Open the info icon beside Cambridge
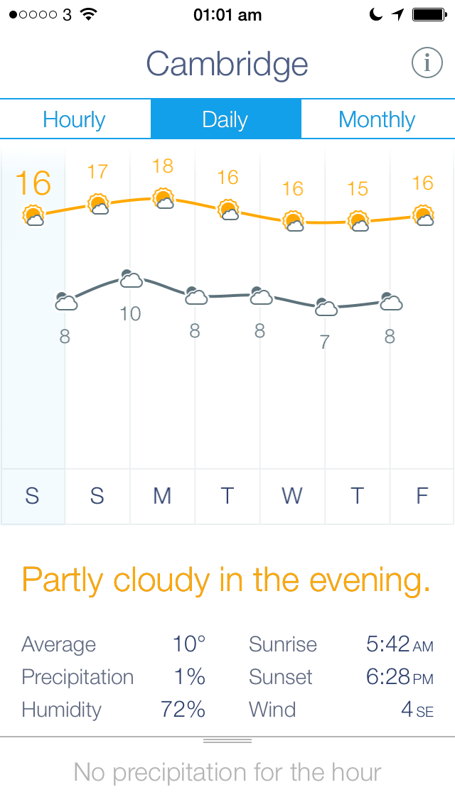Screen dimensions: 455x807 pyautogui.click(x=427, y=63)
